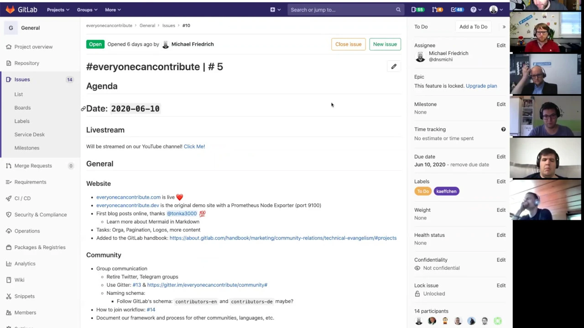Viewport: 584px width, 328px height.
Task: Expand the More dropdown
Action: click(113, 10)
